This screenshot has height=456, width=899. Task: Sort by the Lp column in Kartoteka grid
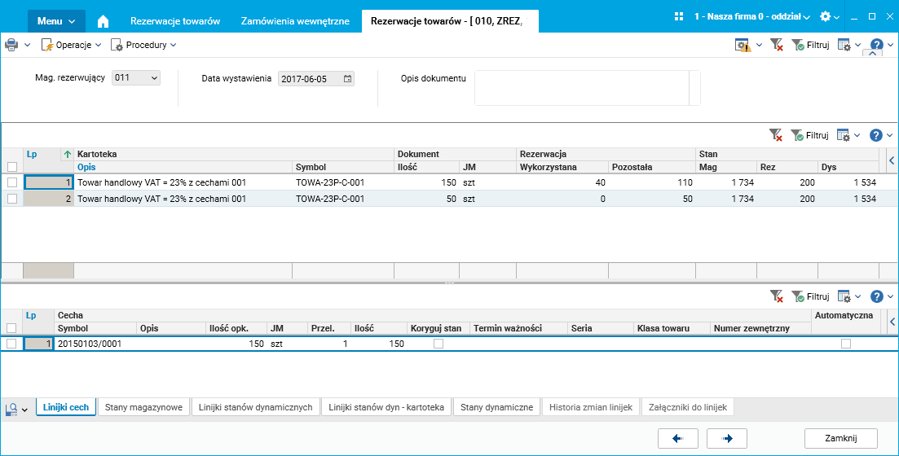[x=49, y=154]
